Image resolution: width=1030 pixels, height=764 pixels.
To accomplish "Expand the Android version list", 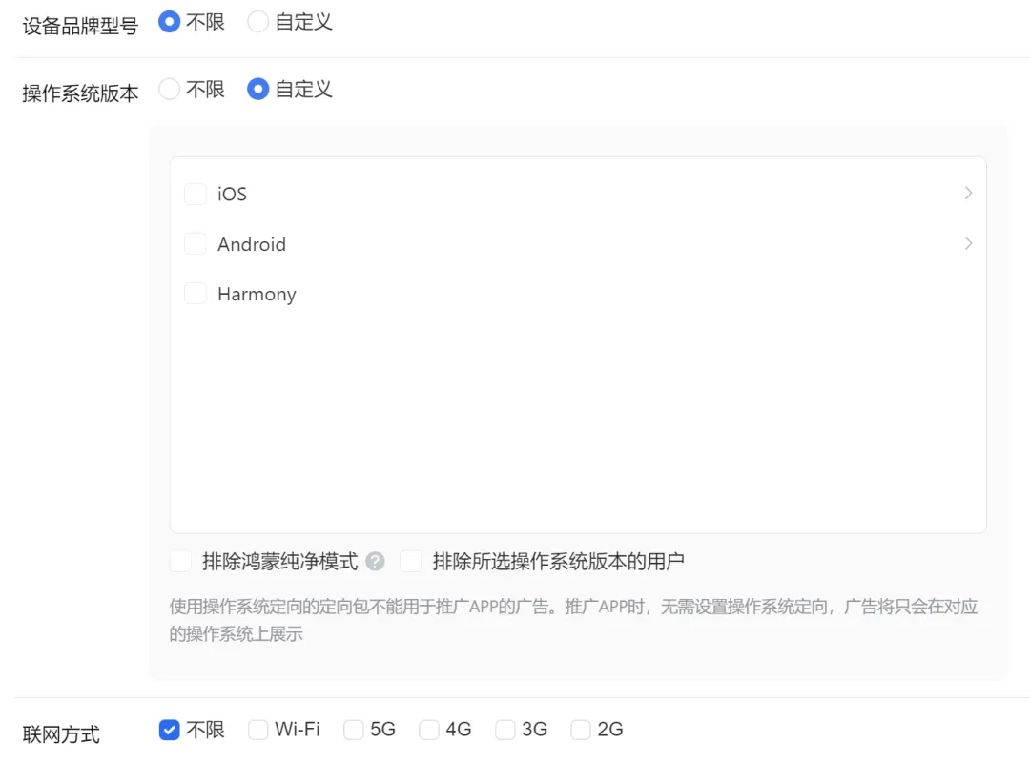I will [968, 243].
